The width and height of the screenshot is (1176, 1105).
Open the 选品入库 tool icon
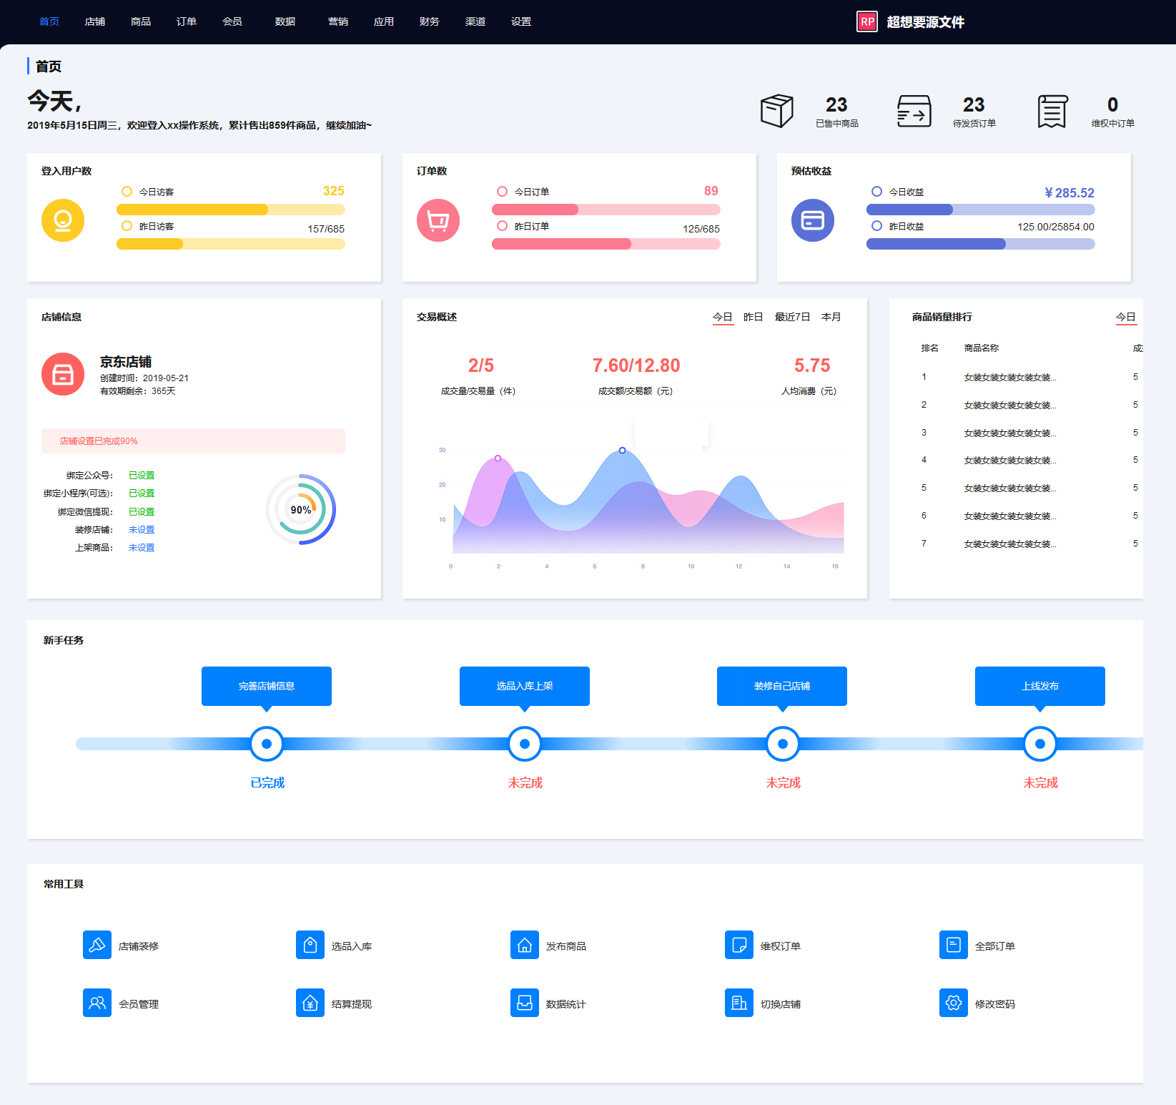point(310,945)
